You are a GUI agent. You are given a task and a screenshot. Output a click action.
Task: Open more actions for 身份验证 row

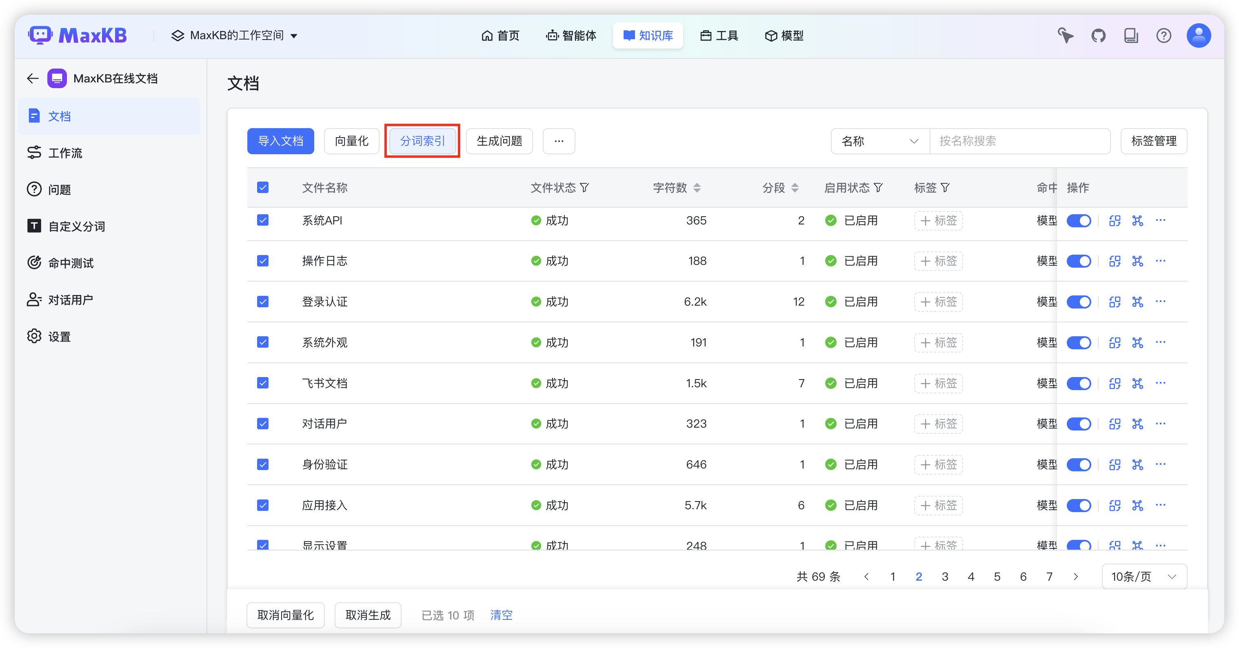[x=1161, y=464]
